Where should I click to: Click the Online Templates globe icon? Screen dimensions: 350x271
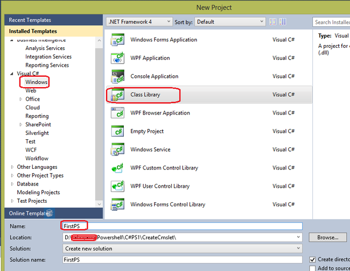click(x=49, y=213)
